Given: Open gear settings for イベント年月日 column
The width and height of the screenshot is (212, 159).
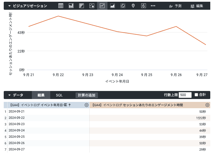Looking at the screenshot, I should [x=86, y=105].
